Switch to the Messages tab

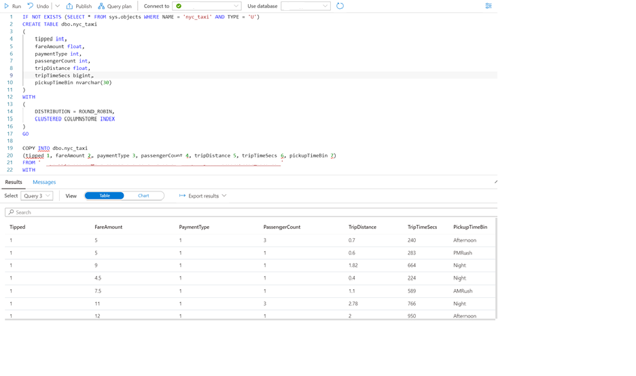tap(44, 183)
